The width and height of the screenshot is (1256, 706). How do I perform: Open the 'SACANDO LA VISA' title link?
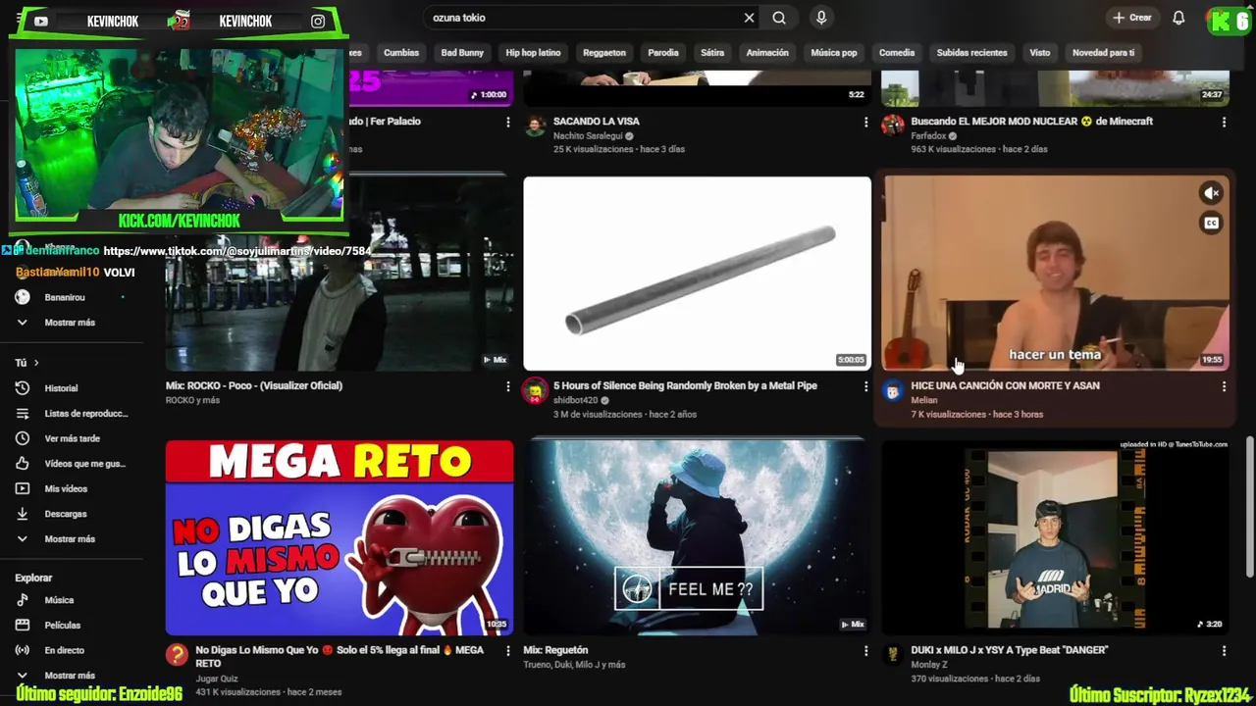pos(597,122)
